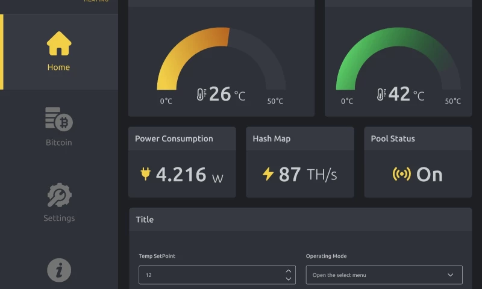Go to Bitcoin label in sidebar

tap(59, 143)
